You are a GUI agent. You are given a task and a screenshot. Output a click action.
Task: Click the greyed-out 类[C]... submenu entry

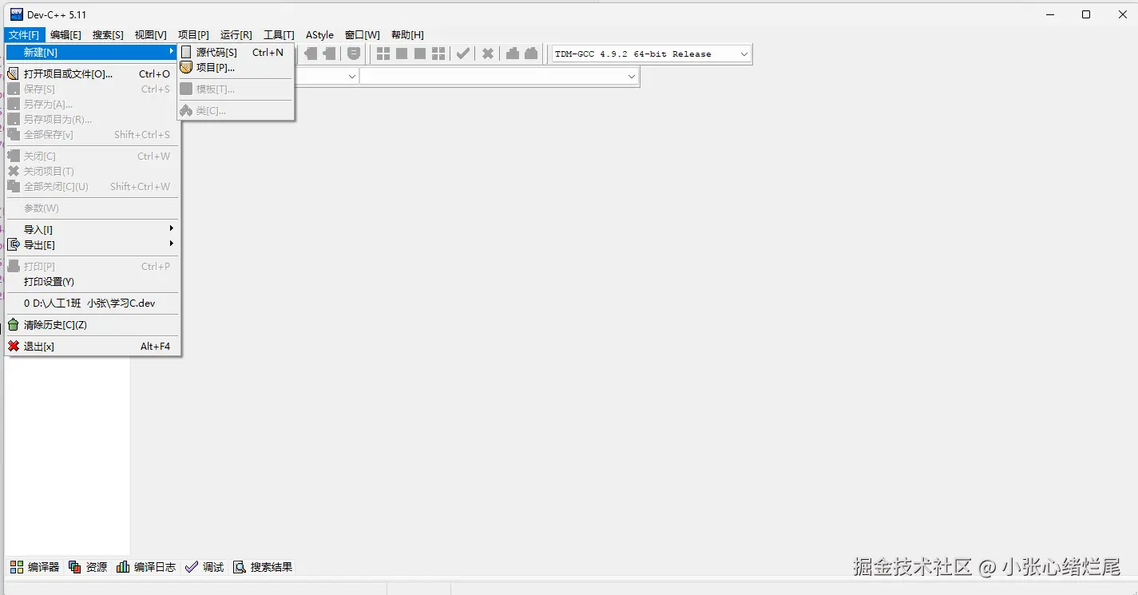[x=236, y=110]
